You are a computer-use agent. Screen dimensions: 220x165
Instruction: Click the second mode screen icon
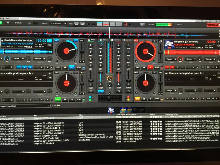tap(82, 24)
